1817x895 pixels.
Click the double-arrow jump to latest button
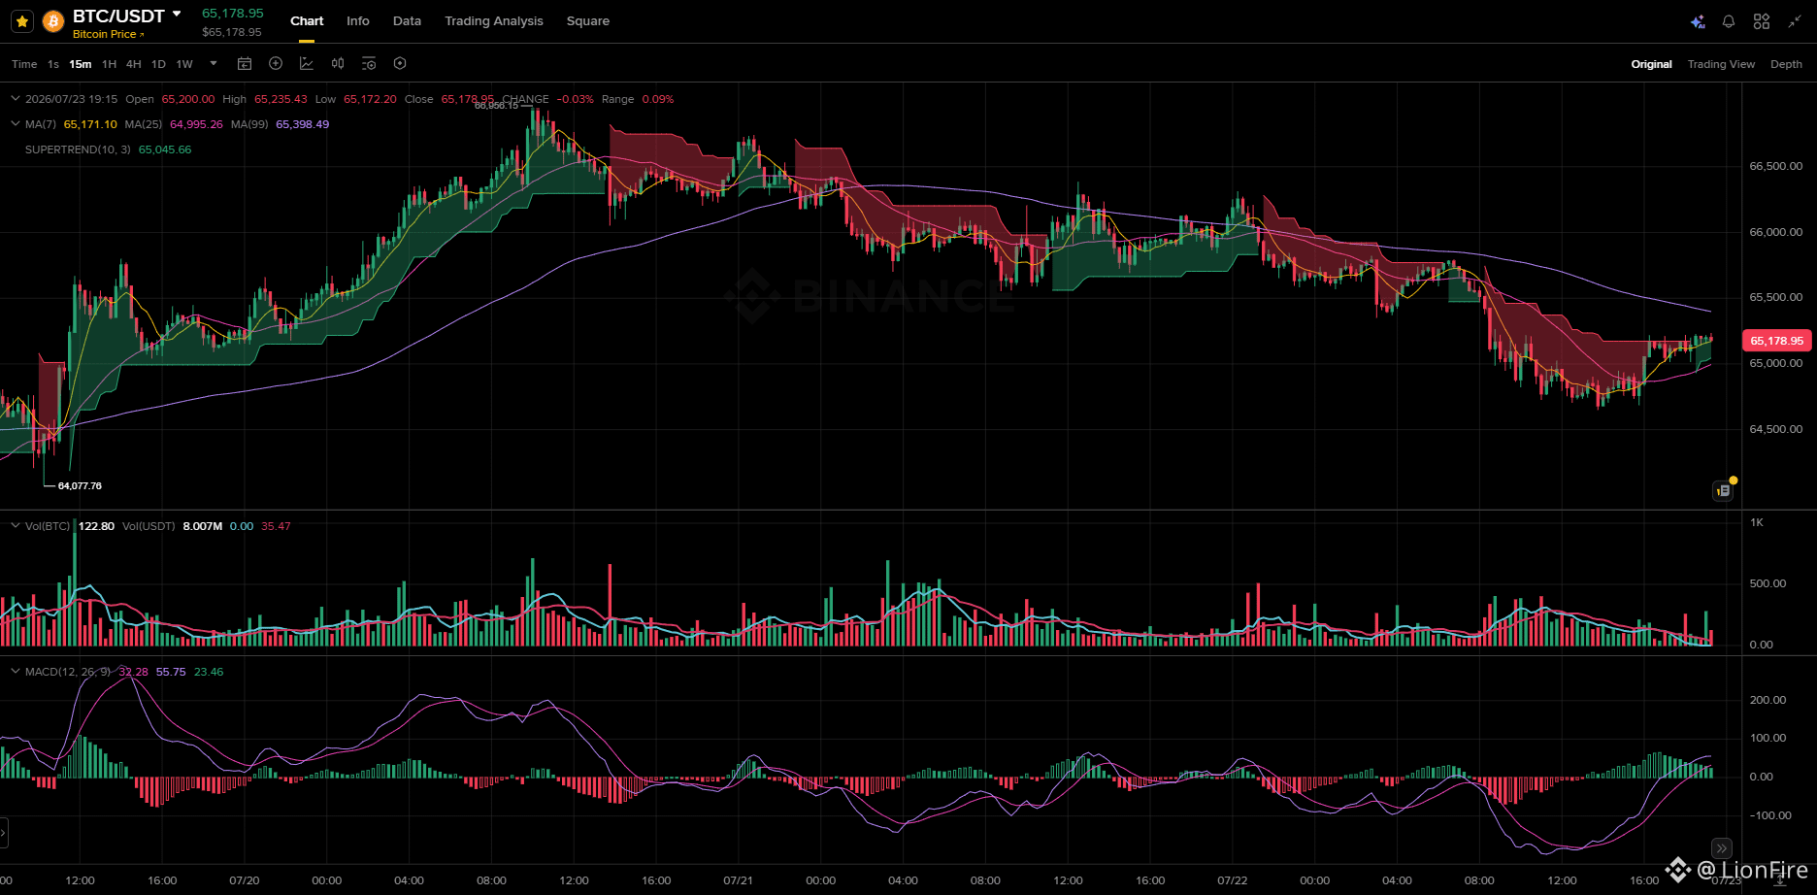1721,847
